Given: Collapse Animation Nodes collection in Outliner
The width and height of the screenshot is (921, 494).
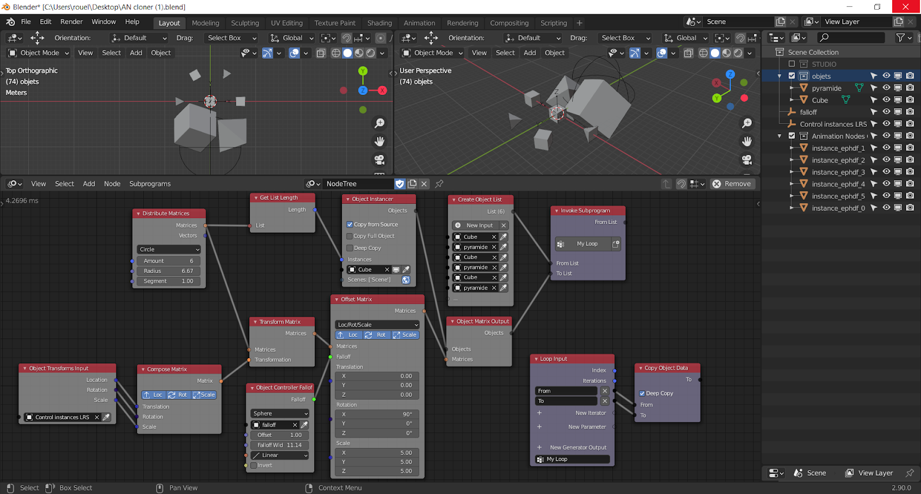Looking at the screenshot, I should (779, 136).
